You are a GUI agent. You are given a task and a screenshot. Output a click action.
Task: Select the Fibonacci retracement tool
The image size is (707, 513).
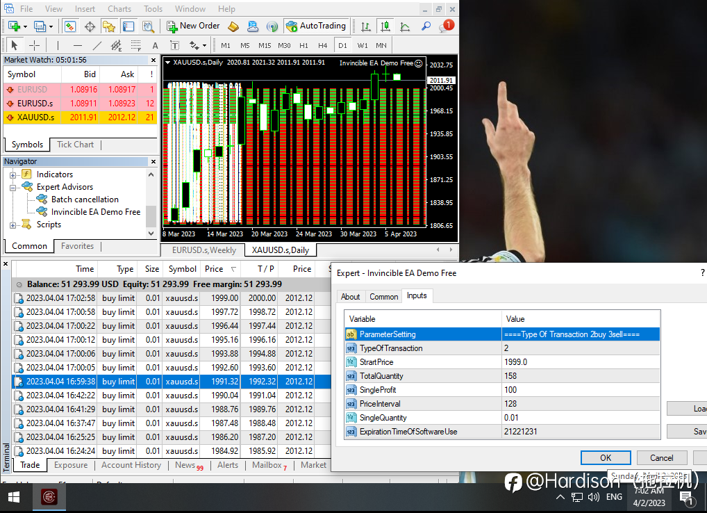(x=135, y=45)
